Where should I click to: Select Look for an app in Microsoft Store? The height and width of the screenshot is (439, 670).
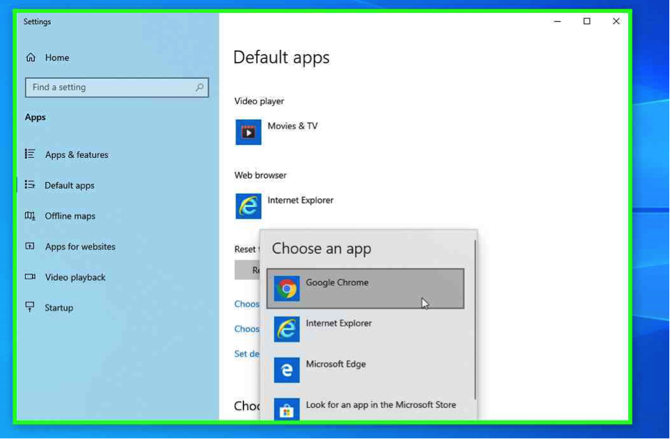(x=380, y=405)
